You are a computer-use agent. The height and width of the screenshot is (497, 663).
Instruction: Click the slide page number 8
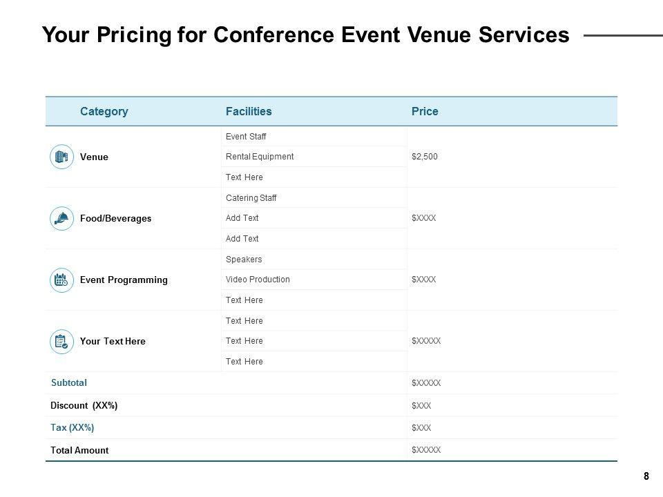[x=646, y=476]
